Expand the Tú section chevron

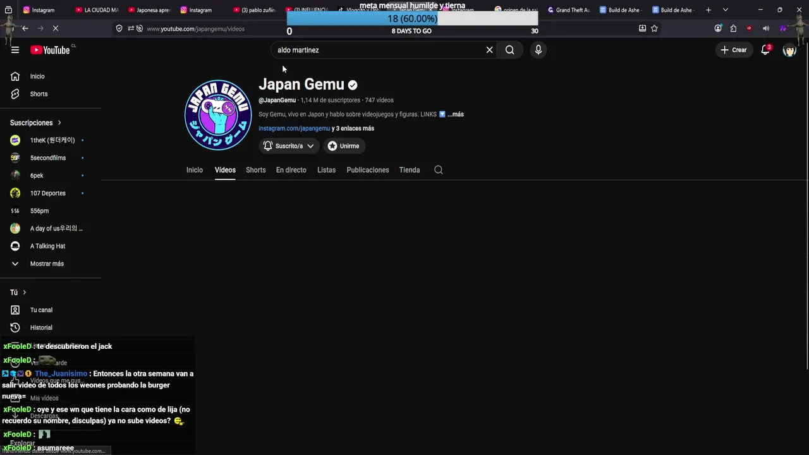pyautogui.click(x=25, y=293)
